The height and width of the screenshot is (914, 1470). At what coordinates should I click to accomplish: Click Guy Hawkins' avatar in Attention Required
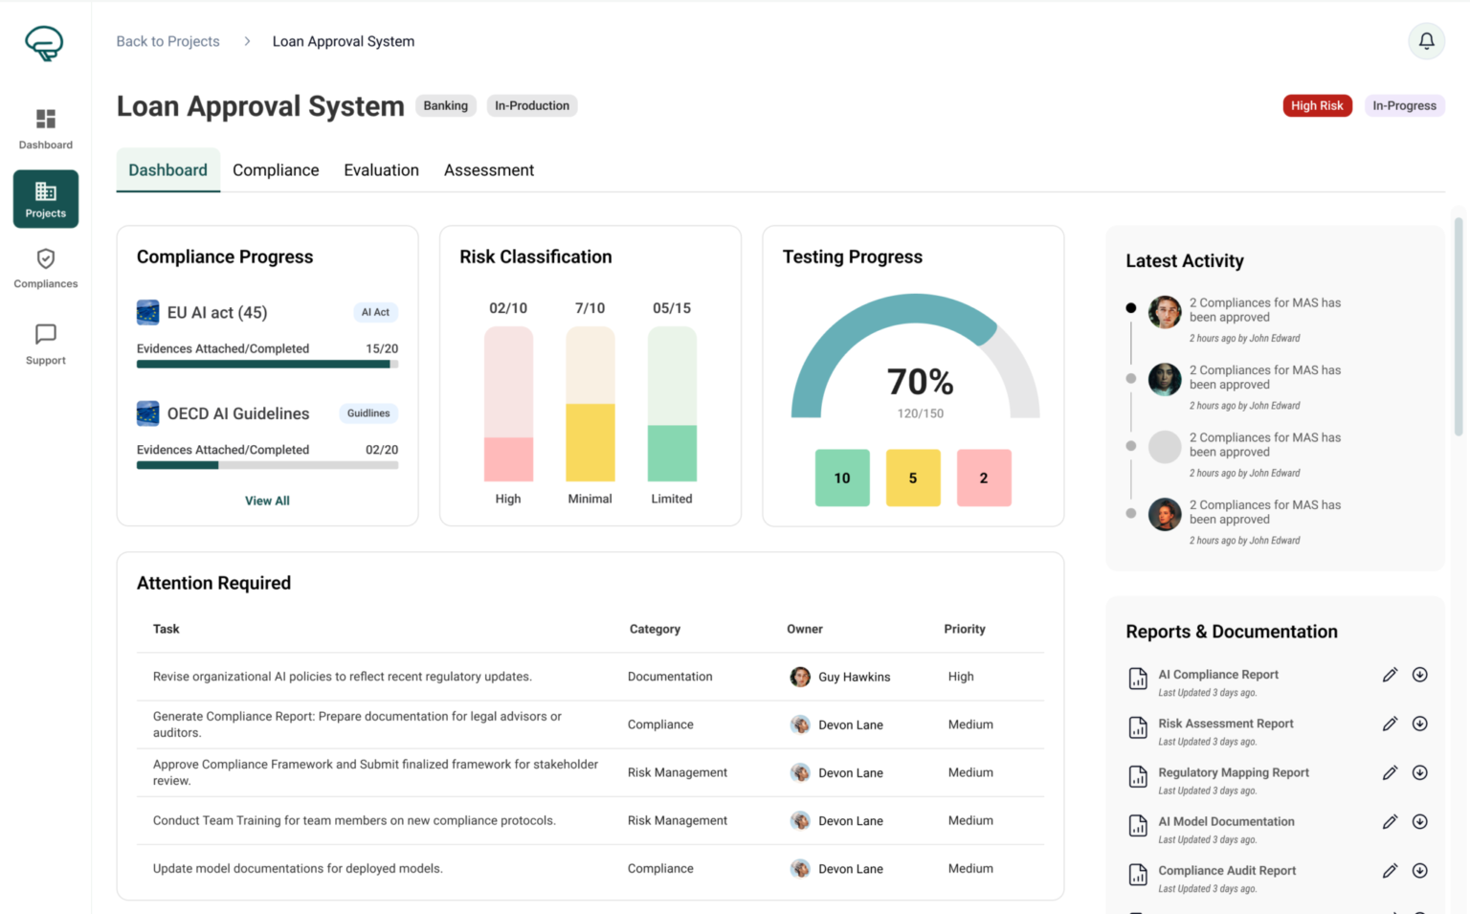(x=800, y=677)
